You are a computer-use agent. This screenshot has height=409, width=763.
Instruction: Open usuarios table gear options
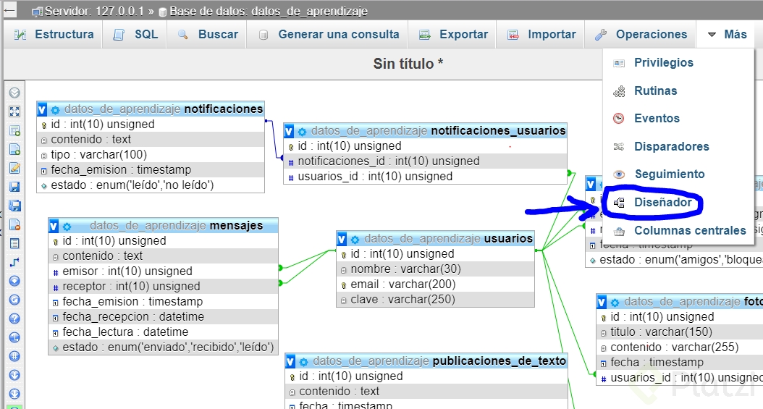click(355, 240)
